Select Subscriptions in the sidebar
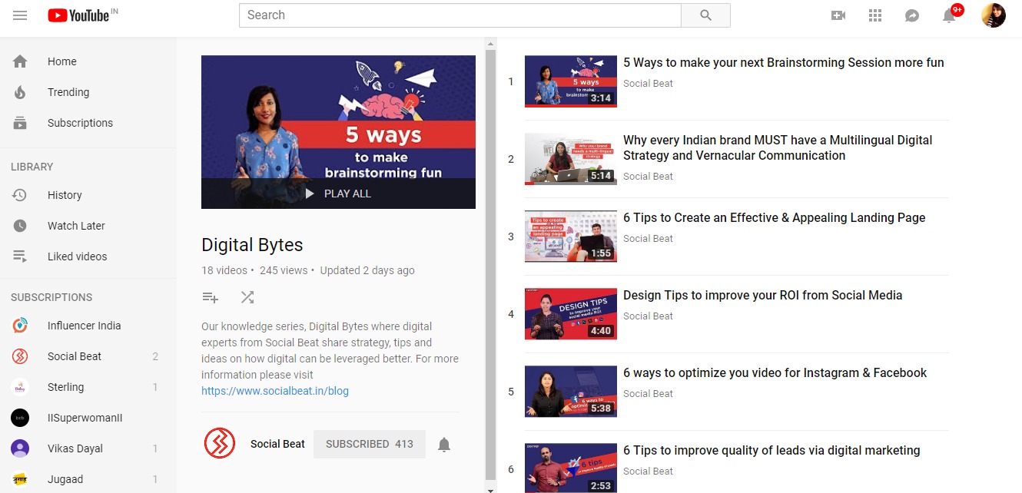 (x=88, y=123)
